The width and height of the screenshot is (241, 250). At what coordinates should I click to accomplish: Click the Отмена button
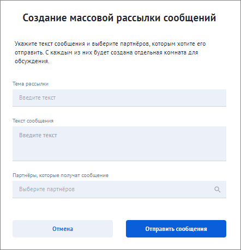click(63, 229)
